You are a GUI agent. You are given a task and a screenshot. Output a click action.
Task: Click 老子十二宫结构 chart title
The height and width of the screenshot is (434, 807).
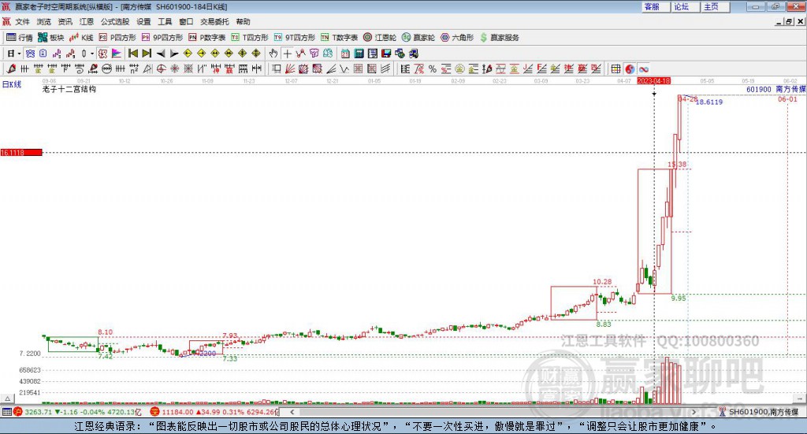[x=69, y=89]
